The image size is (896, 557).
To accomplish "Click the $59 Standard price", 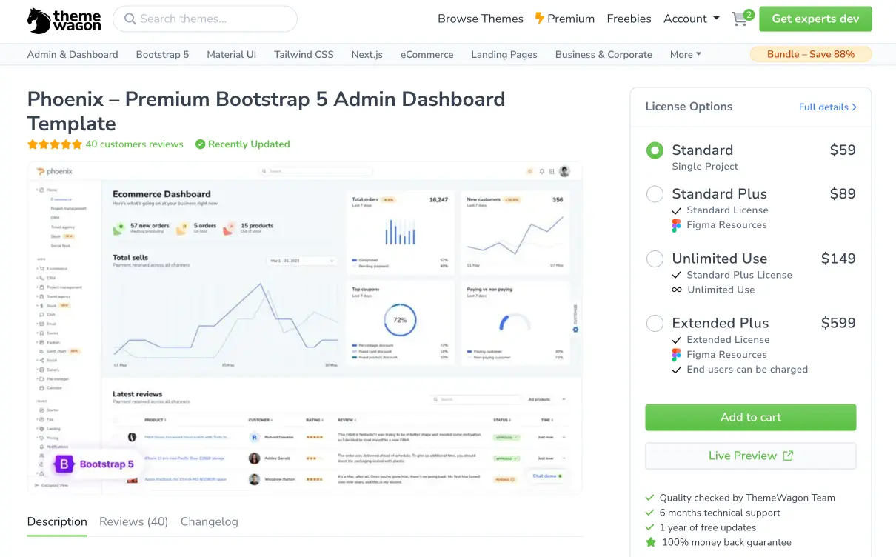I will 843,150.
